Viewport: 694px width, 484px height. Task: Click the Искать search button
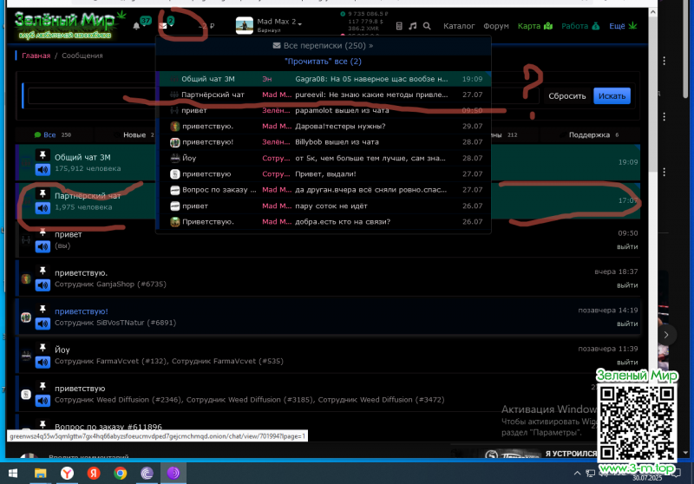click(612, 96)
